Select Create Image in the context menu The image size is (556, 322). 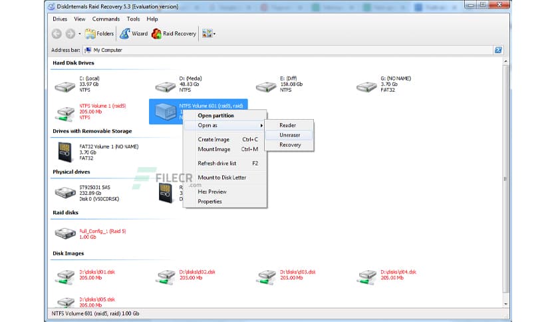point(225,139)
